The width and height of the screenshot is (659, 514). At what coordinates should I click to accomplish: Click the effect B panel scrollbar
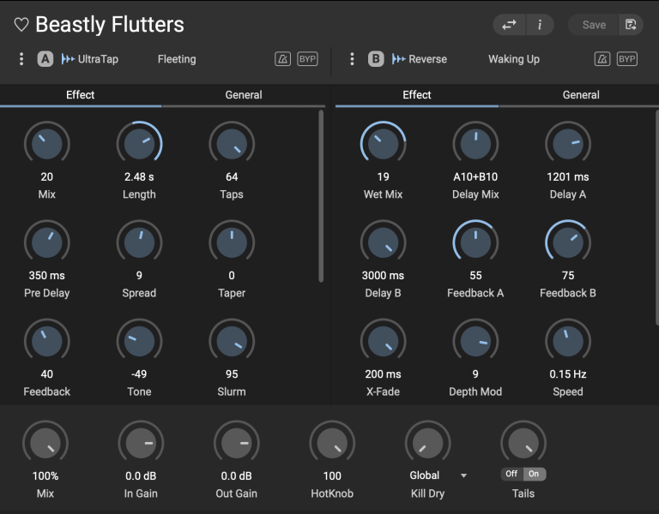[657, 217]
